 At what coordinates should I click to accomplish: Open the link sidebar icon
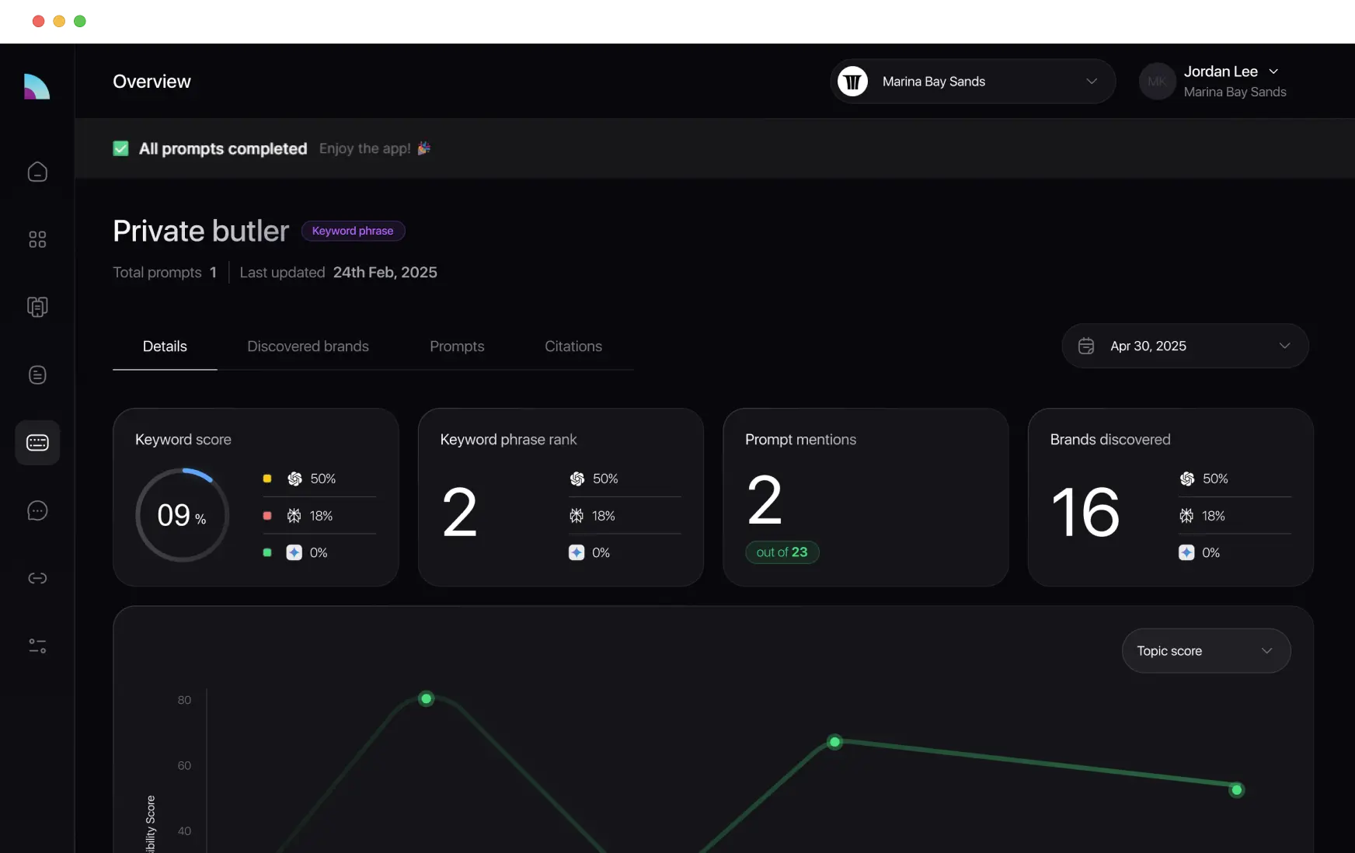tap(37, 578)
